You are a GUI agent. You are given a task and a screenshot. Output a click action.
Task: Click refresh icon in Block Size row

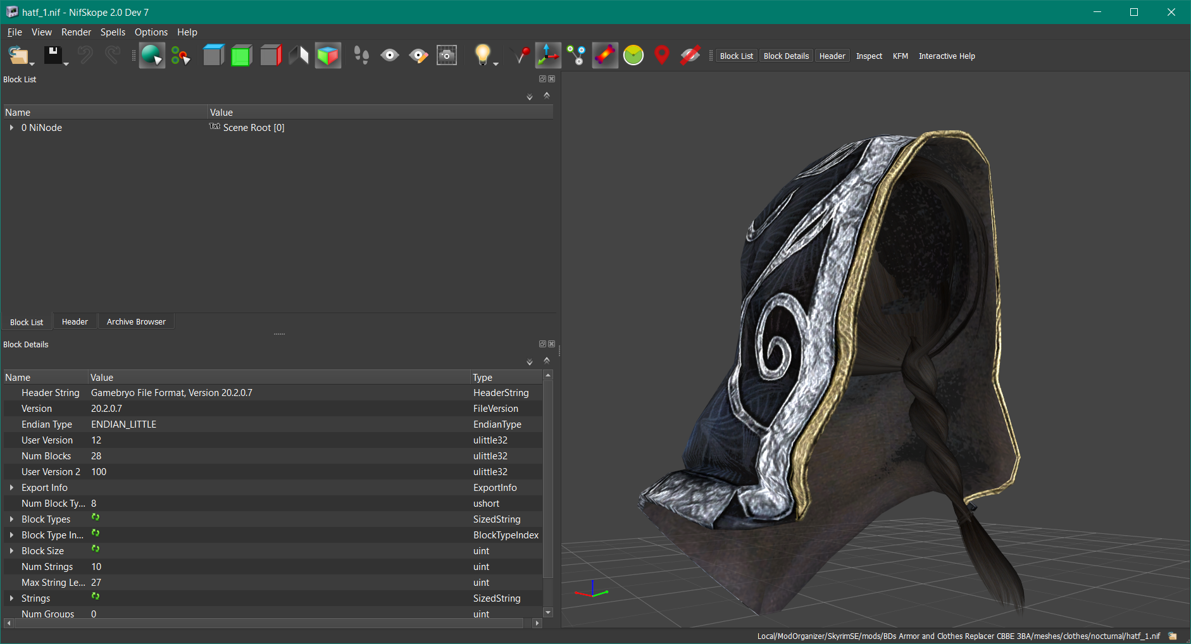96,549
